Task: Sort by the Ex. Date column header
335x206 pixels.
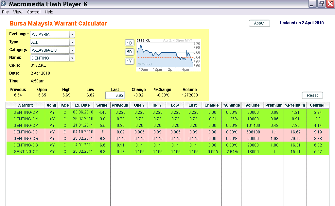Action: (x=82, y=105)
